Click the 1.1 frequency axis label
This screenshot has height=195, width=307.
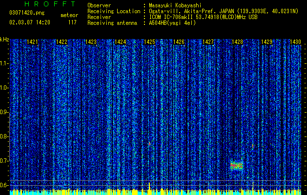[x=4, y=63]
